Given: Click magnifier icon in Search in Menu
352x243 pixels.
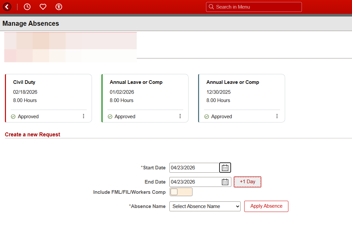Looking at the screenshot, I should pyautogui.click(x=211, y=7).
